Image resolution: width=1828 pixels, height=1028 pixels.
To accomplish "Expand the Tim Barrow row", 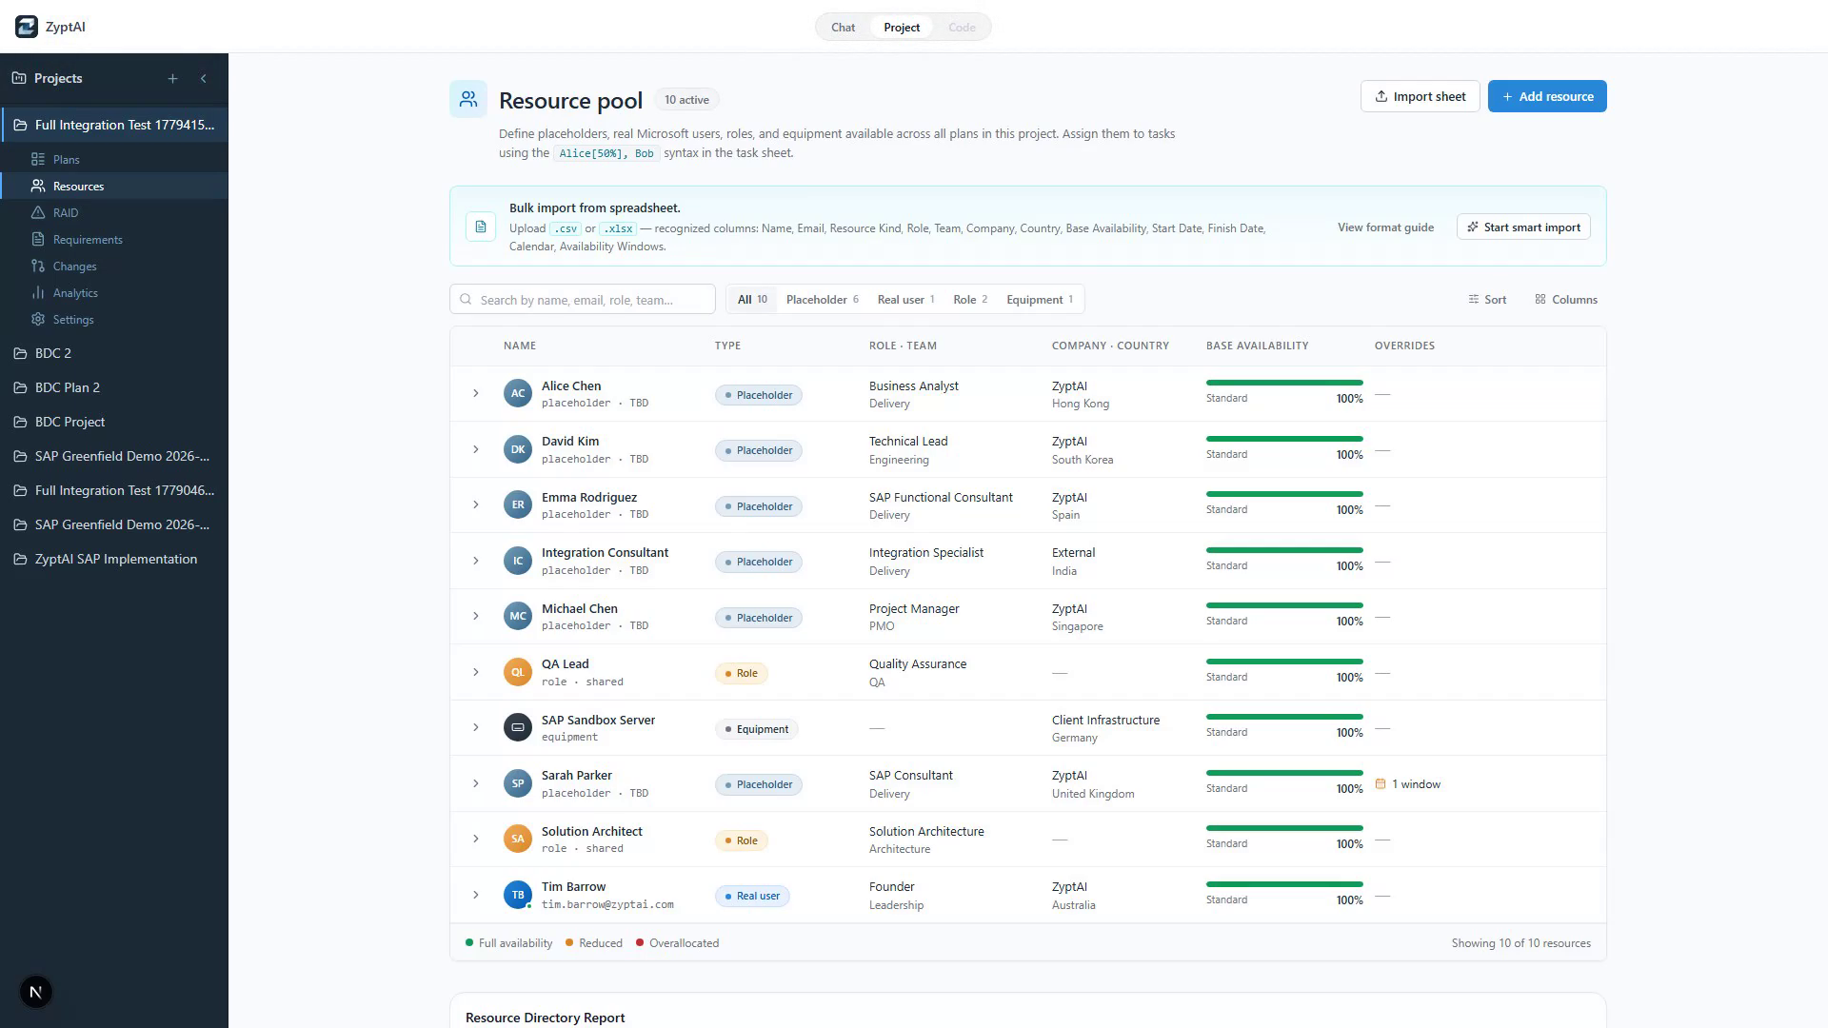I will click(476, 895).
